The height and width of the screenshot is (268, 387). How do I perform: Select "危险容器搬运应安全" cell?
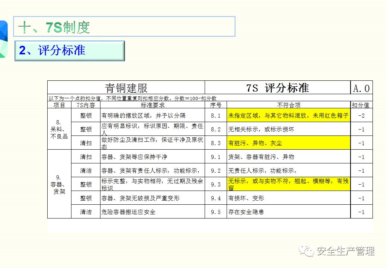pyautogui.click(x=153, y=212)
